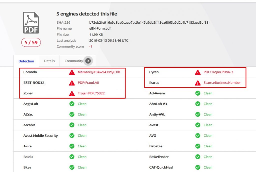Click the red warning icon for Cyren
This screenshot has width=256, height=172.
click(198, 72)
